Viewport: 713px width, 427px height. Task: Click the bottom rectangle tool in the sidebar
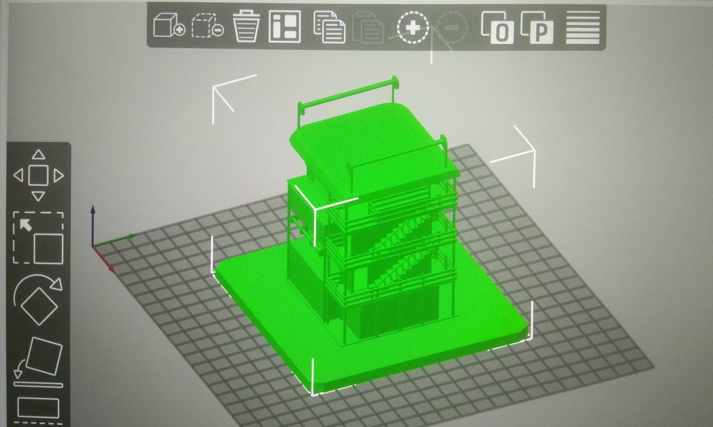38,407
